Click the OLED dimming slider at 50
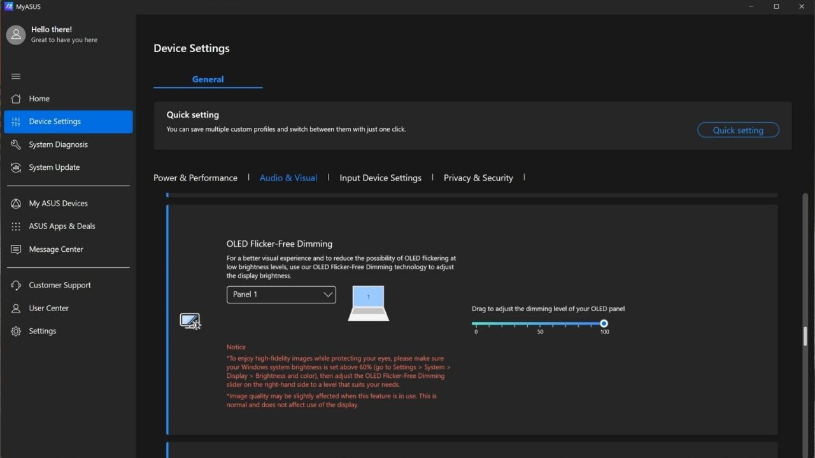This screenshot has width=815, height=458. (540, 324)
